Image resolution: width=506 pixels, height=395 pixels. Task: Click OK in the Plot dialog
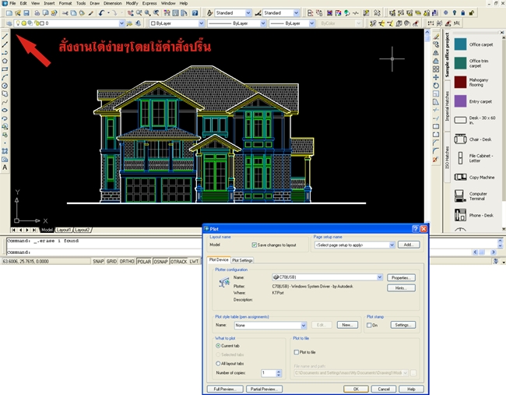coord(356,389)
